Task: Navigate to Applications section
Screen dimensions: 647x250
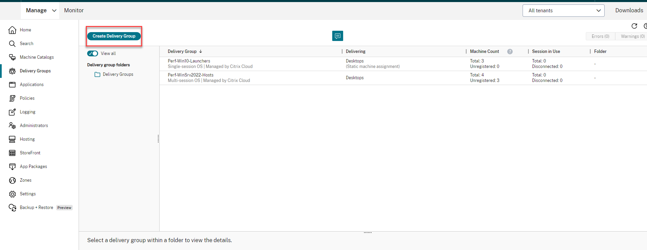Action: [32, 85]
